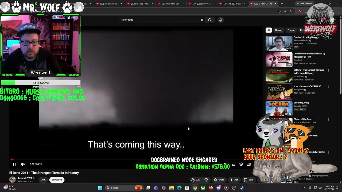
Task: Toggle closed captions with the CC button
Action: [x=233, y=164]
